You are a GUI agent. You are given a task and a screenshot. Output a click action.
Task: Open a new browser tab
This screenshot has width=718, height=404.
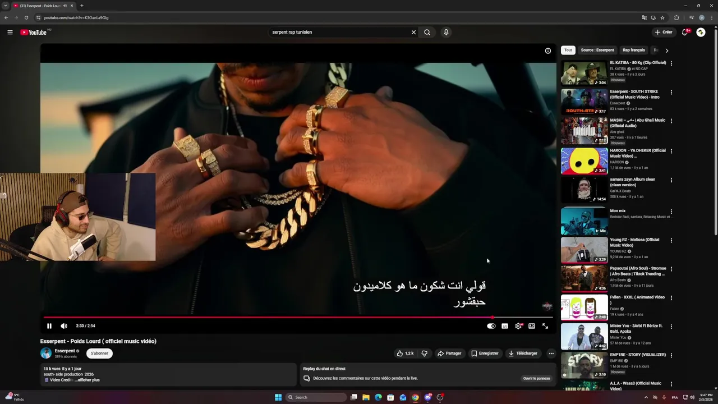[x=81, y=6]
